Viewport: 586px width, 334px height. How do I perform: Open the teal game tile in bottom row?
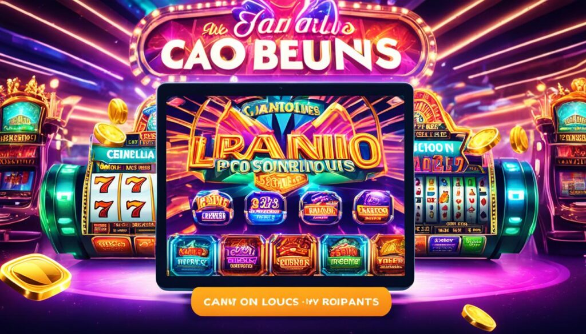pos(192,255)
